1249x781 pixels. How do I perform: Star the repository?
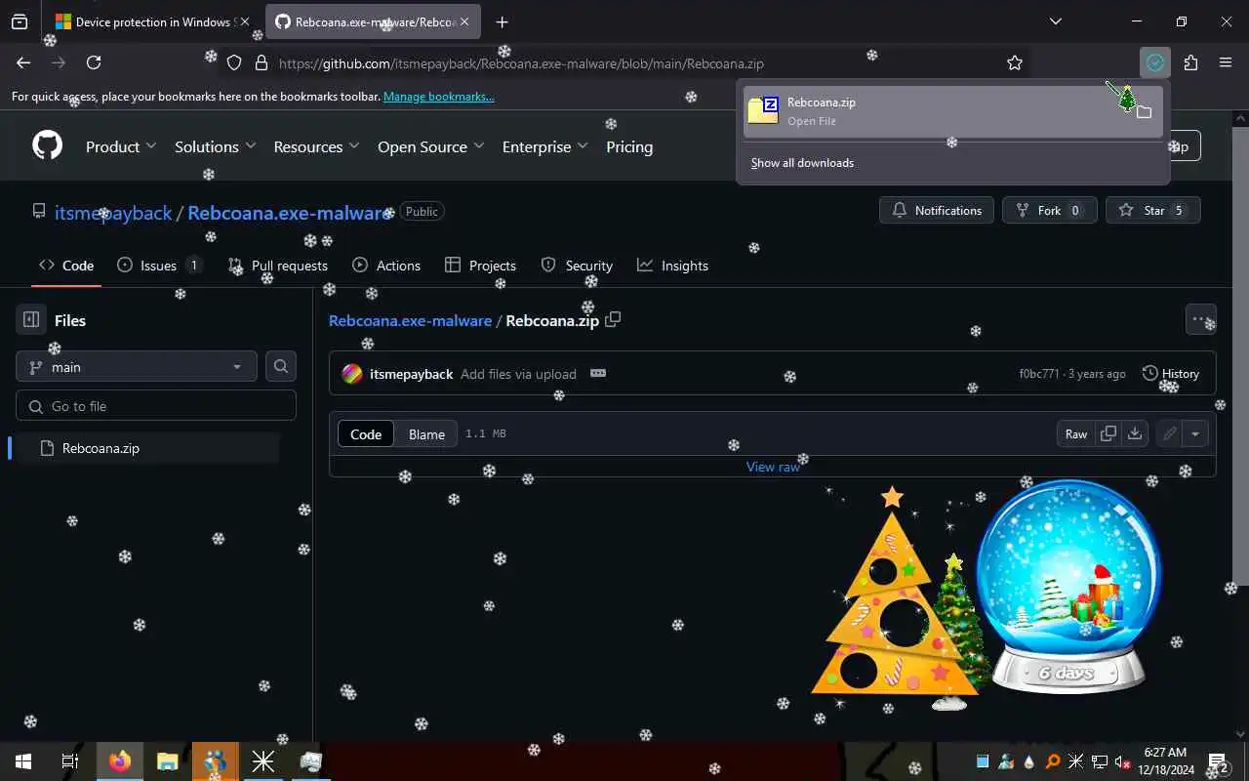[1153, 210]
